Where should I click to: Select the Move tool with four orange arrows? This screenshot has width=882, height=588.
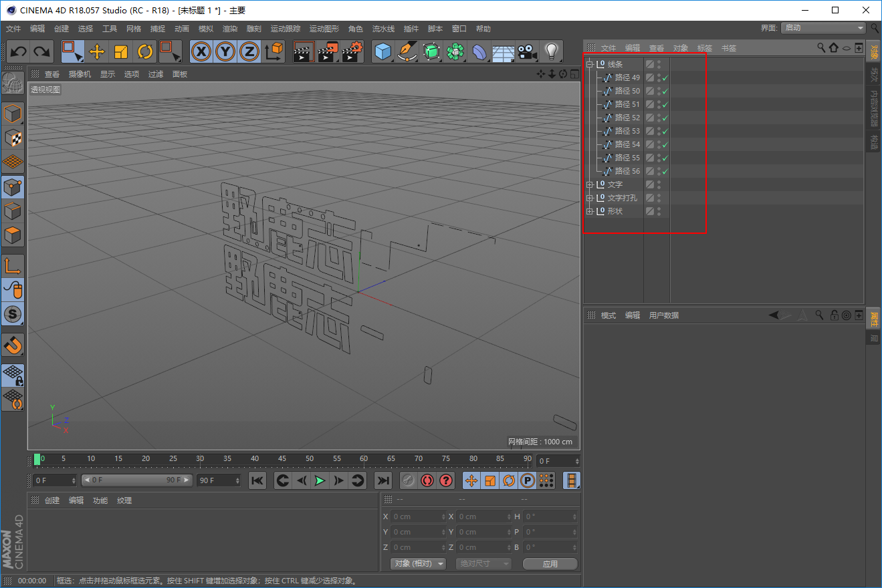(97, 51)
